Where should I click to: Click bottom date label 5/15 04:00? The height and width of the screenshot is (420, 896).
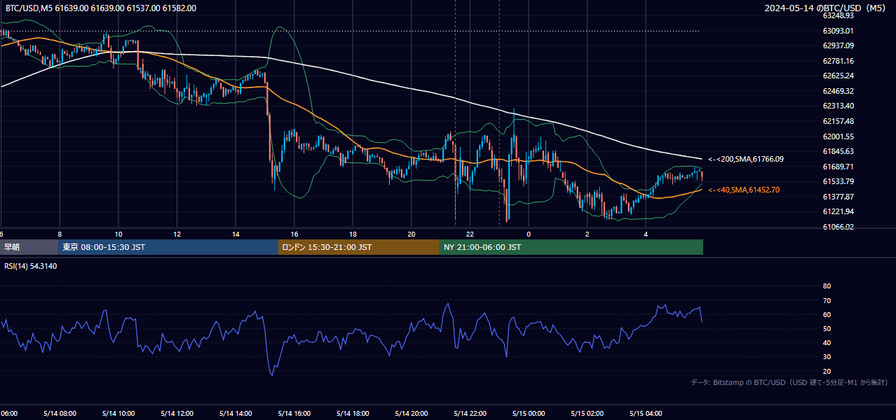(646, 414)
